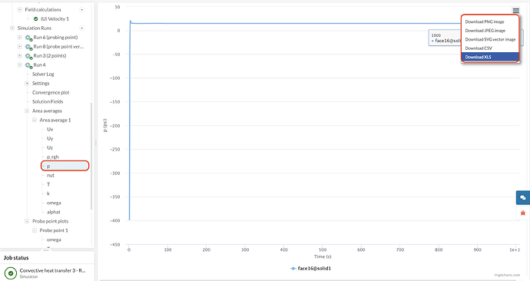Collapse the Run 4 node
530x281 pixels.
click(x=20, y=64)
